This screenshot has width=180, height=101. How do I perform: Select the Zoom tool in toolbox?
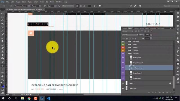pos(3,80)
